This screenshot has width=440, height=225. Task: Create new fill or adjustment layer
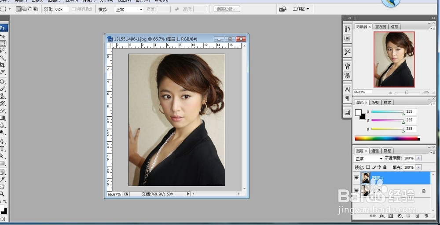click(x=400, y=216)
